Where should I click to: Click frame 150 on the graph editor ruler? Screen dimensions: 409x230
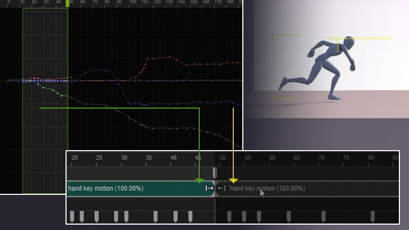[x=193, y=3]
